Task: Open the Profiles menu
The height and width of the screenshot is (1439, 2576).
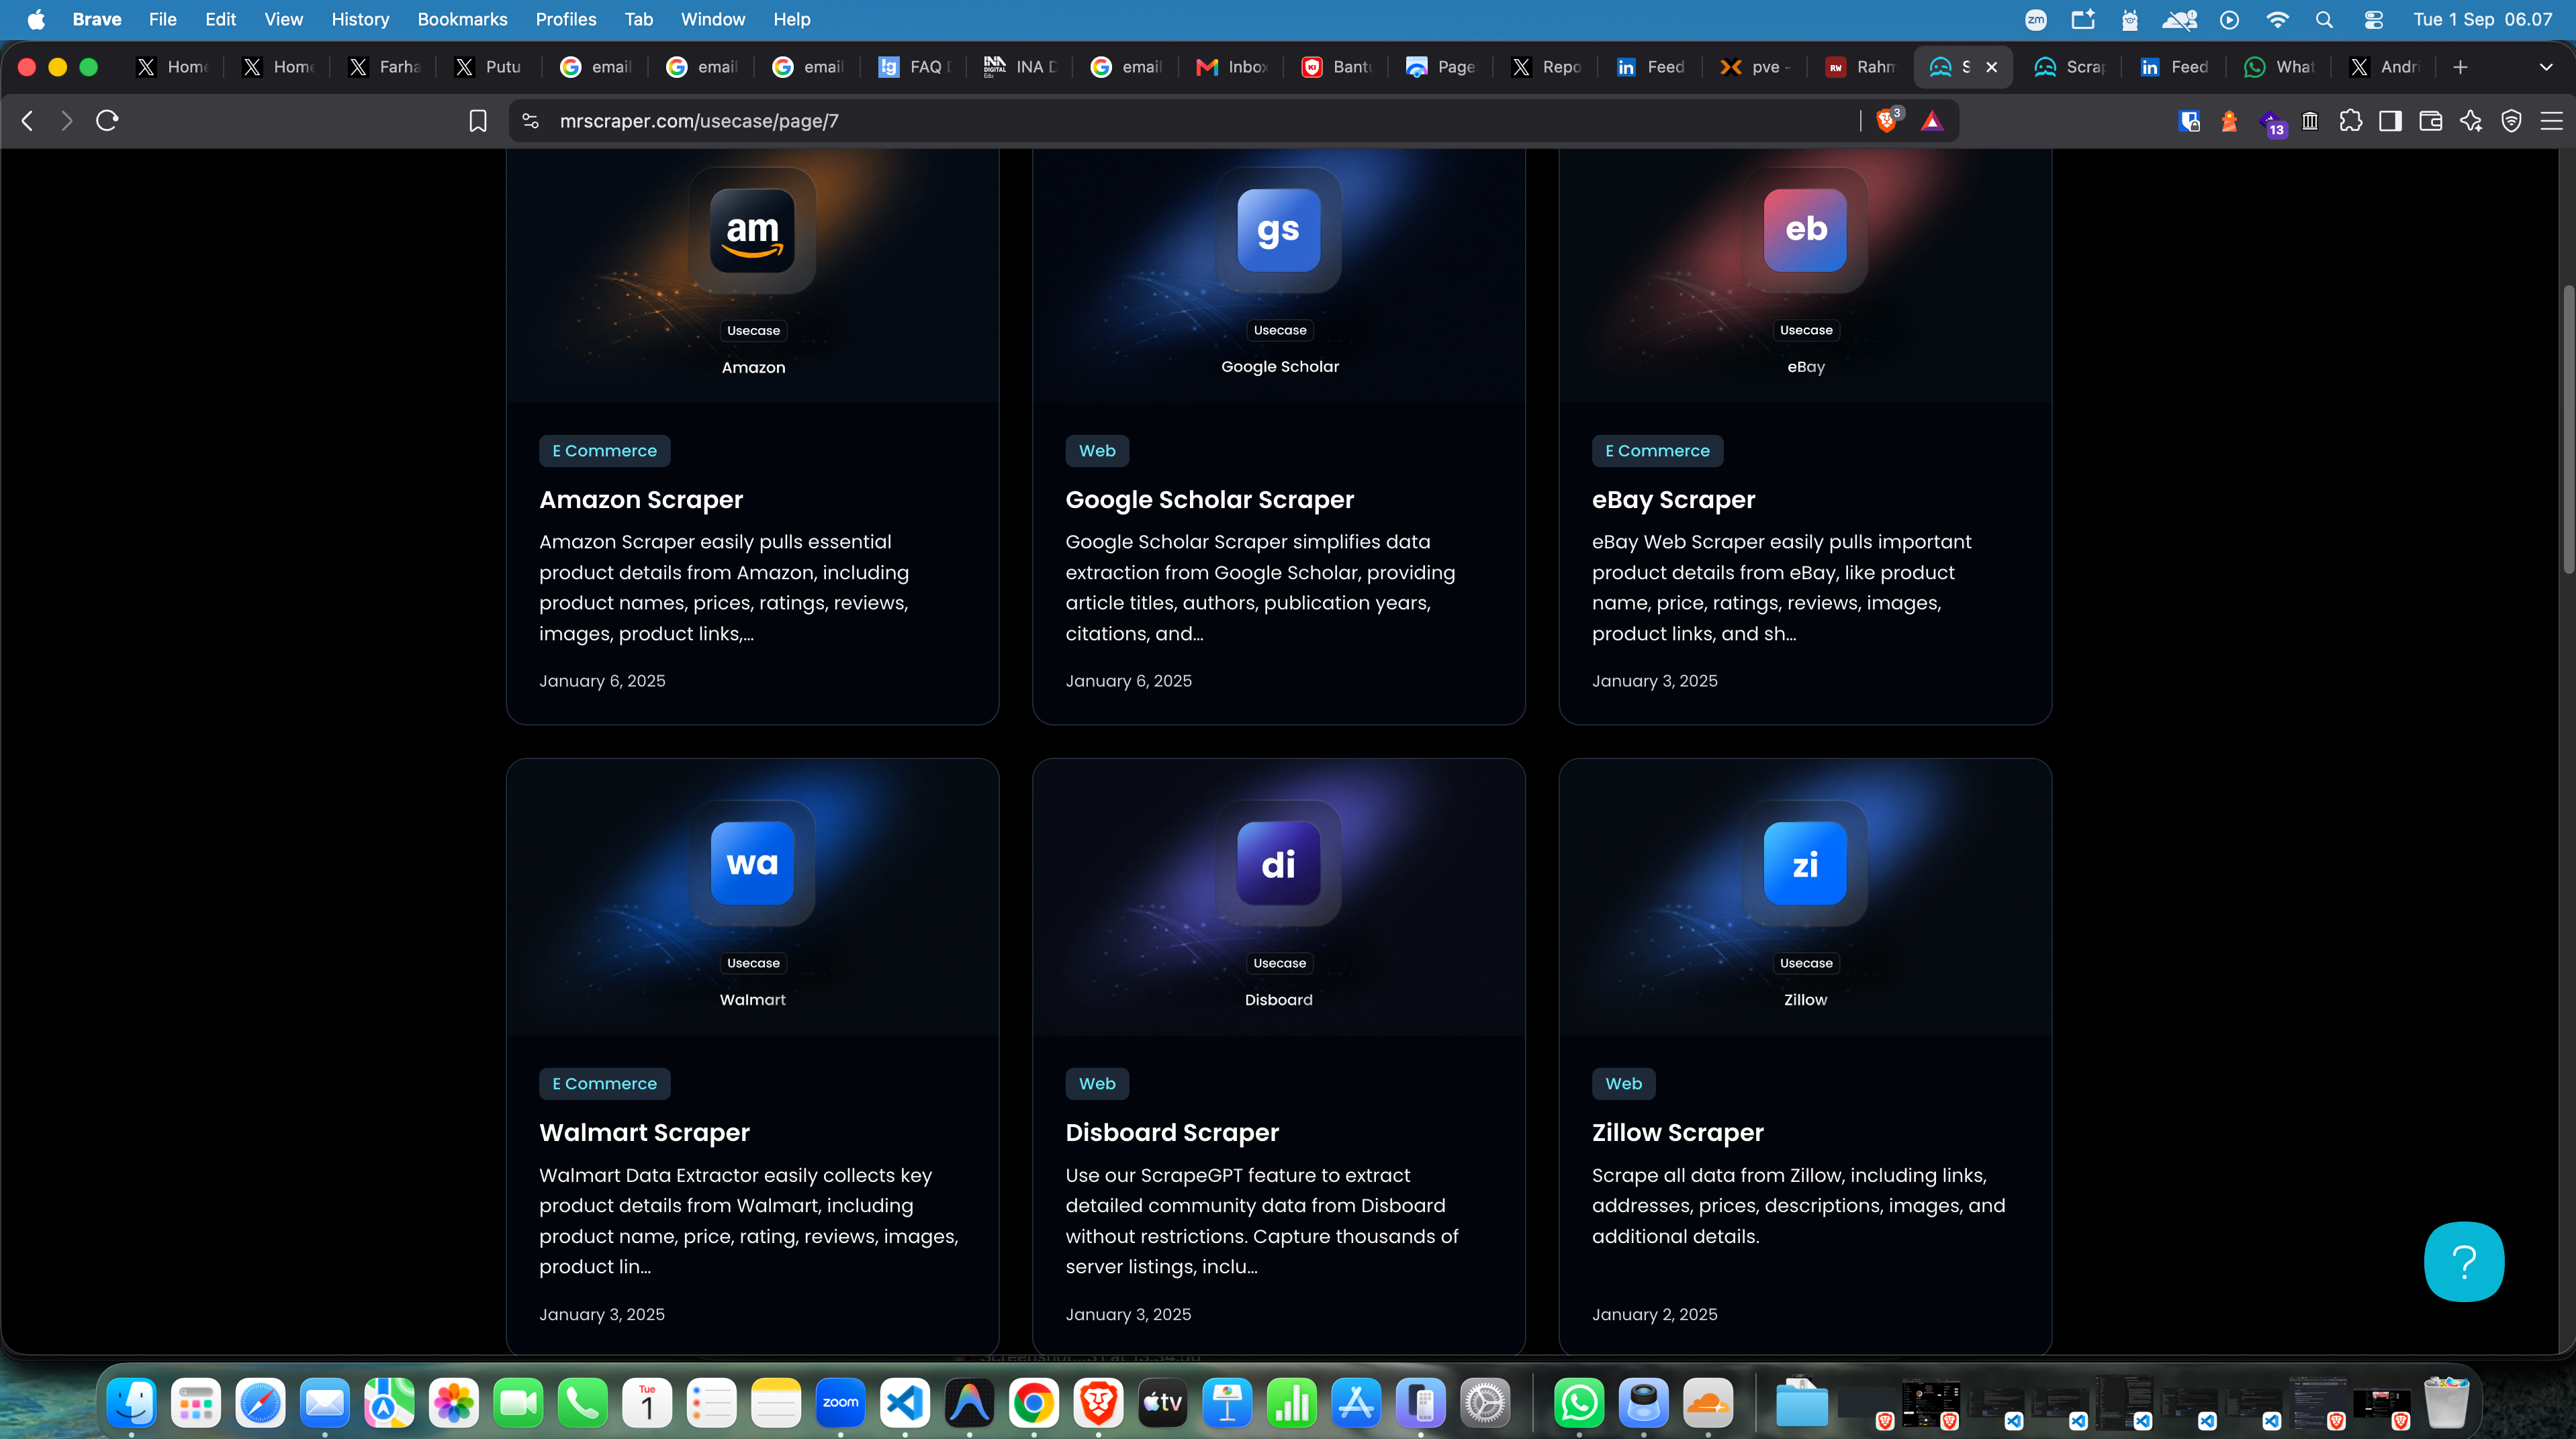Action: [566, 19]
